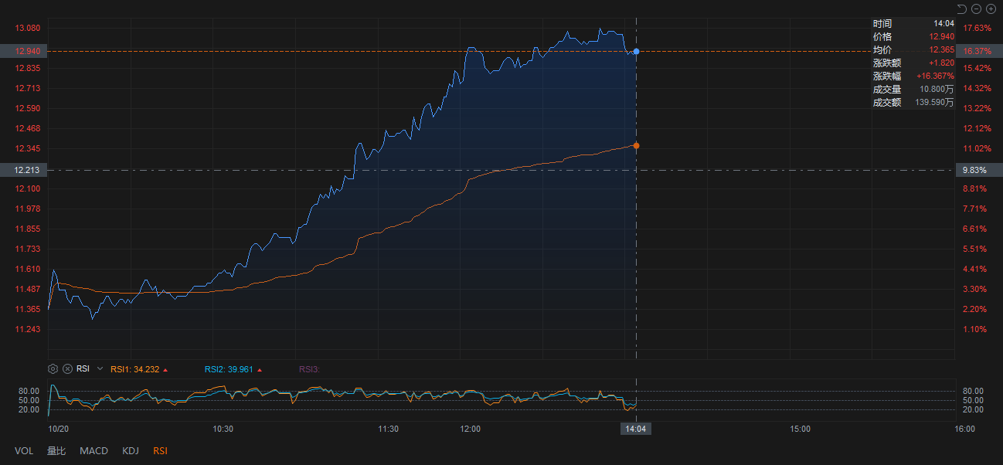This screenshot has height=465, width=1003.
Task: Close the RSI indicator panel
Action: coord(67,369)
